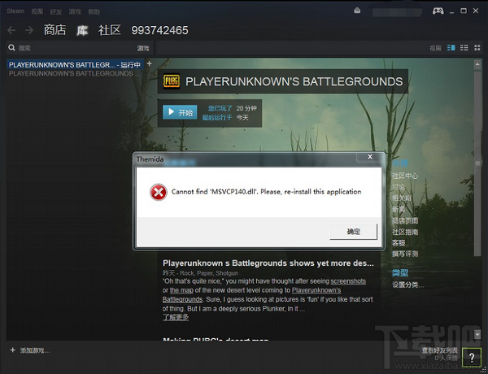Switch to grid view icon
The width and height of the screenshot is (488, 374).
coord(477,48)
